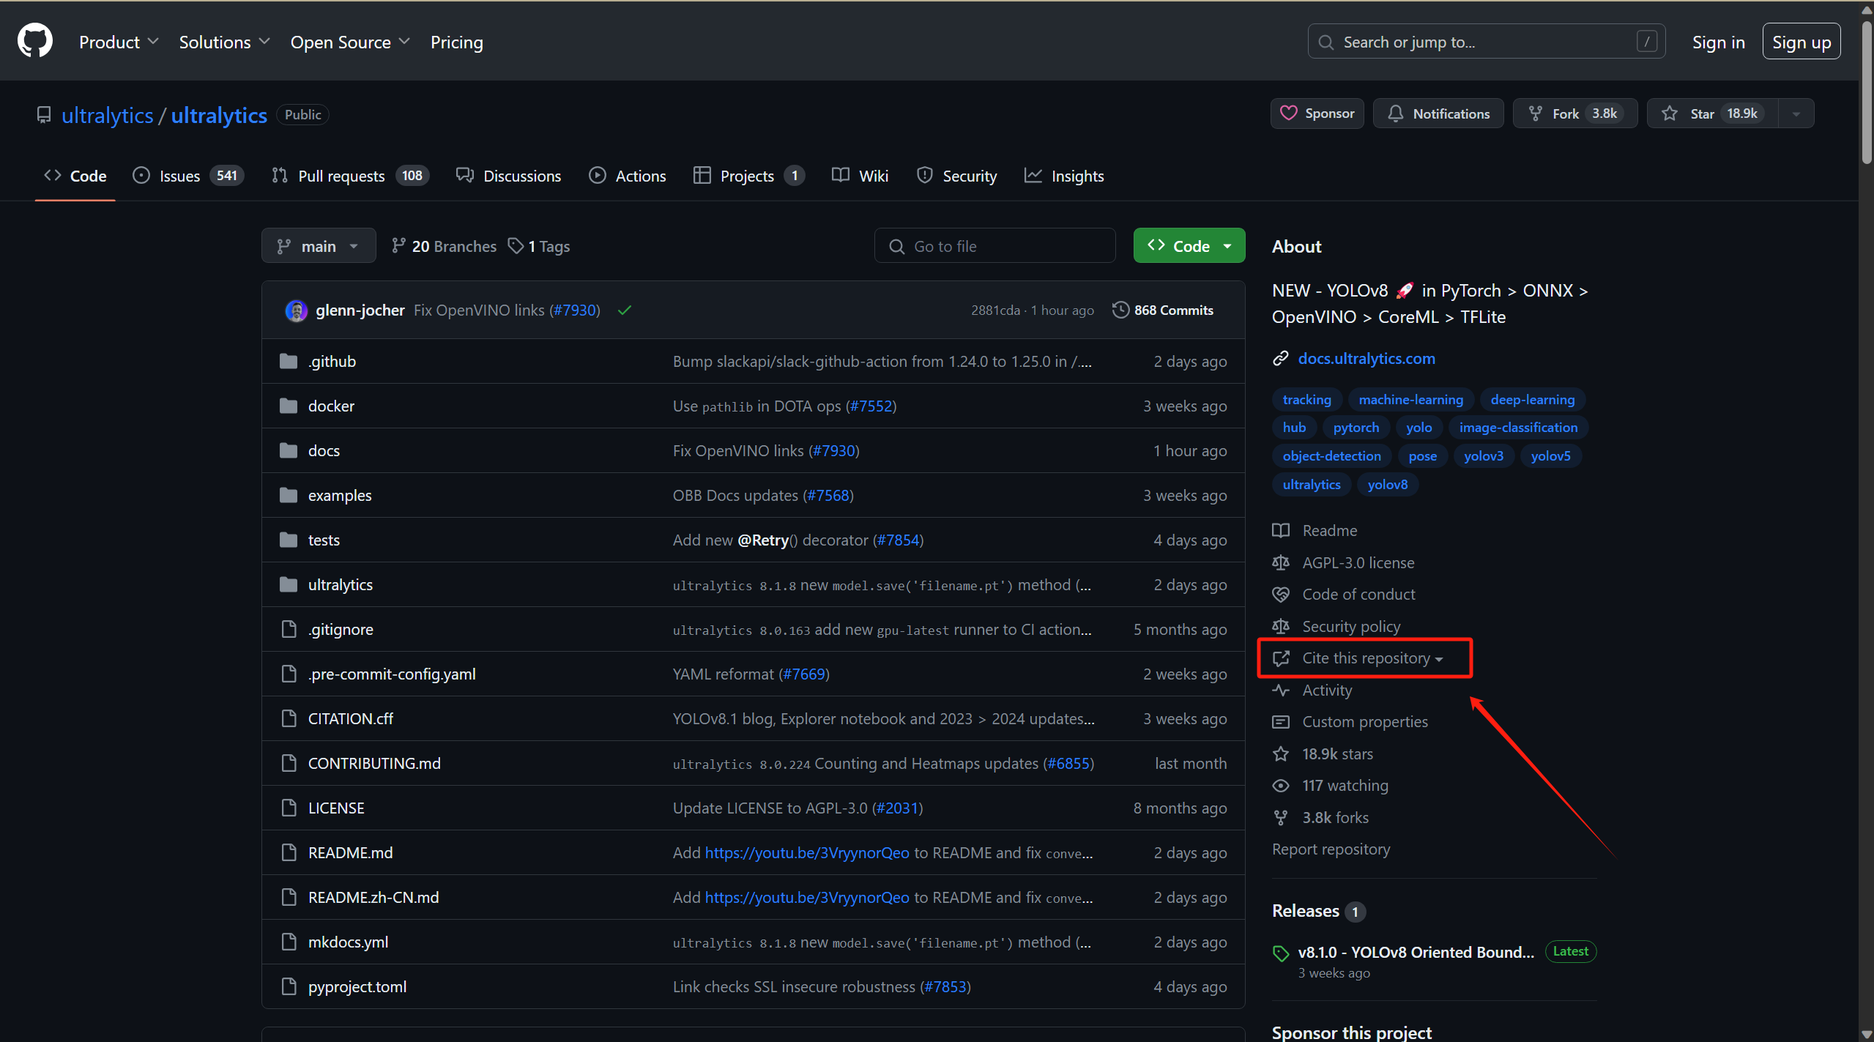The image size is (1874, 1042).
Task: Open the Actions tab
Action: [x=628, y=176]
